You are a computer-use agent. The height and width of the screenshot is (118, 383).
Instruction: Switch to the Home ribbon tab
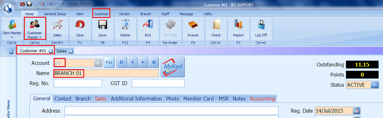click(29, 14)
